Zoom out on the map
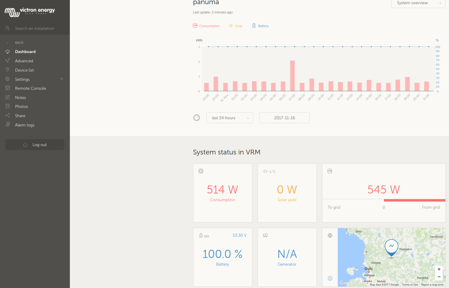Screen dimensions: 449x288 439,277
